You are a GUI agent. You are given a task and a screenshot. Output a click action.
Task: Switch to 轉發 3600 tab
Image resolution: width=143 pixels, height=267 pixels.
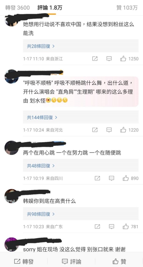click(17, 8)
